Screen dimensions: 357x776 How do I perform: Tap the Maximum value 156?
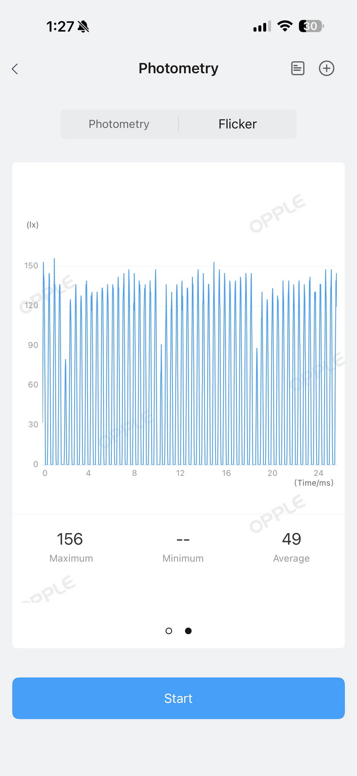coord(70,539)
